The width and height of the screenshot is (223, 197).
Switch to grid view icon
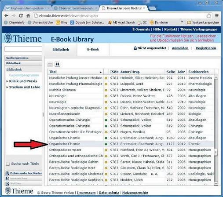[58, 64]
